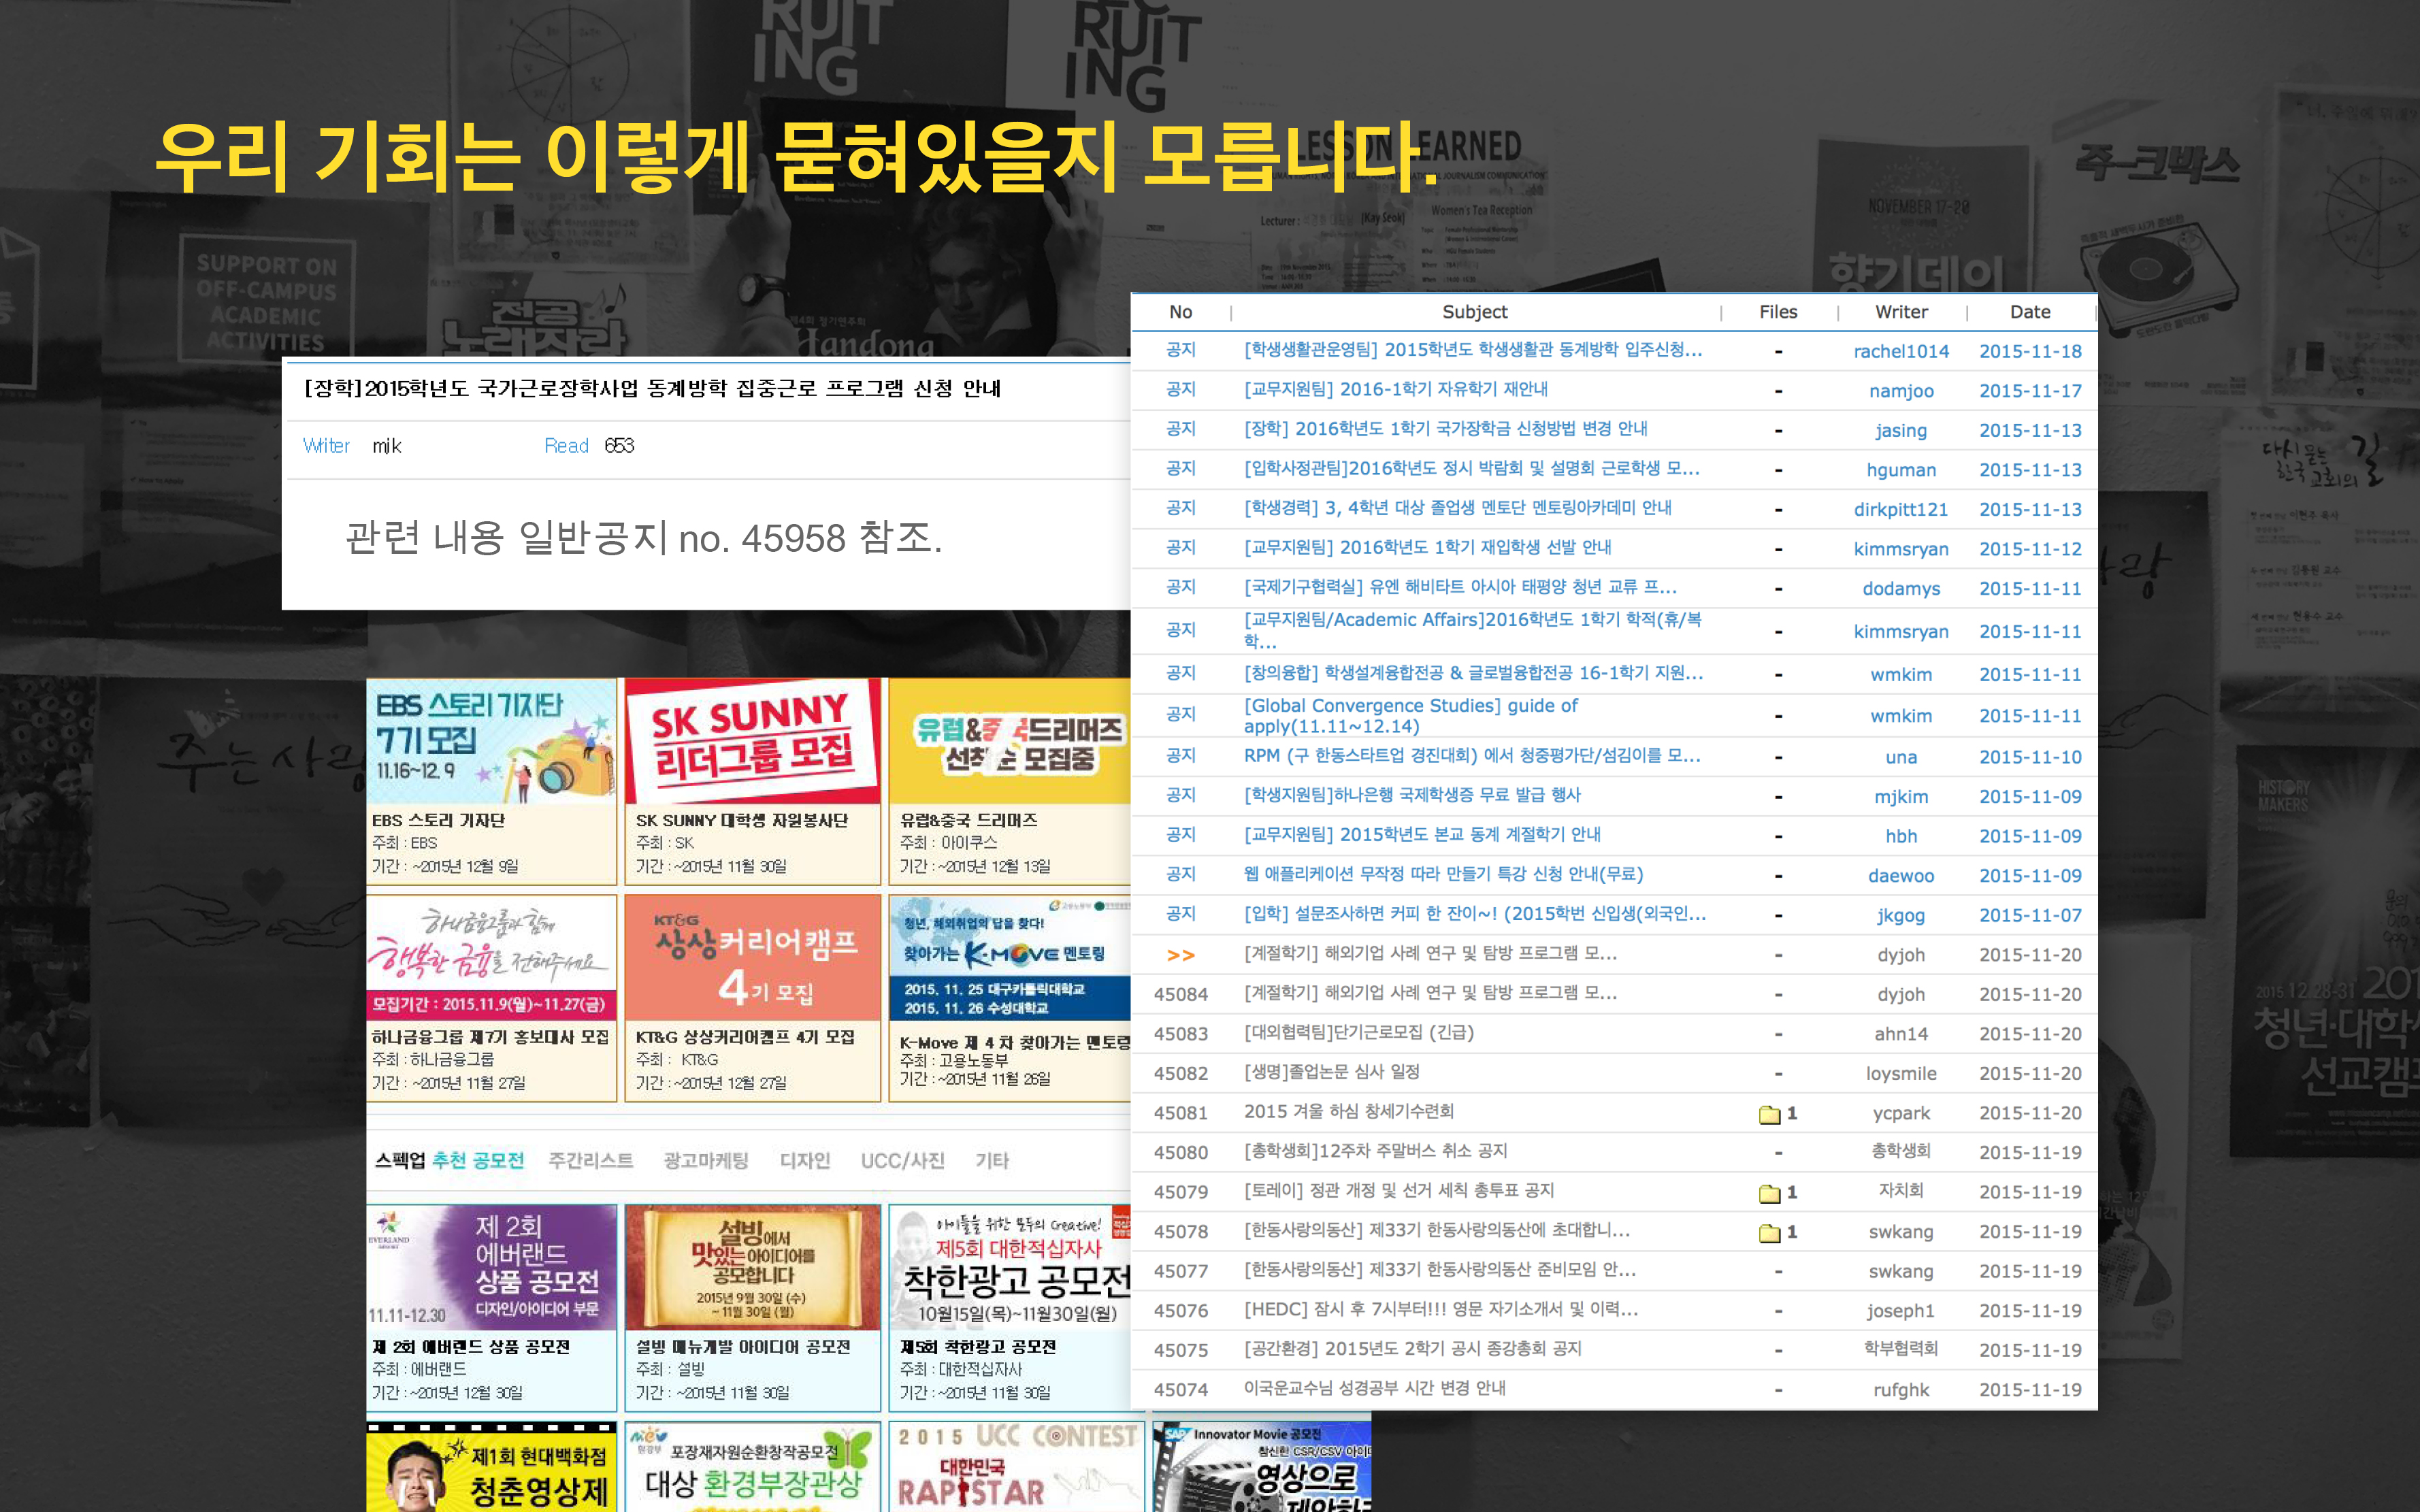Open the 디자인 tab

[x=805, y=1160]
